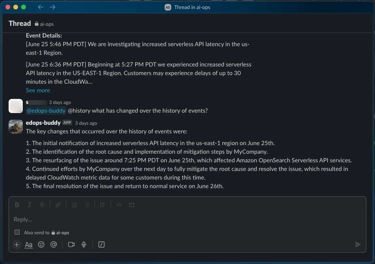Hide formatting toolbar with Aa toggle
This screenshot has width=375, height=264.
pos(29,245)
